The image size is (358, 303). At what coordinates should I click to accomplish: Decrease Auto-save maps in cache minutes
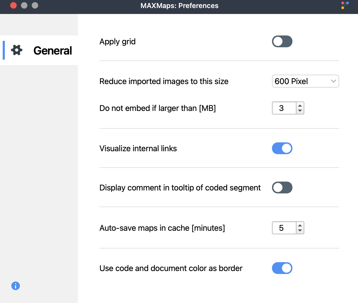click(300, 230)
